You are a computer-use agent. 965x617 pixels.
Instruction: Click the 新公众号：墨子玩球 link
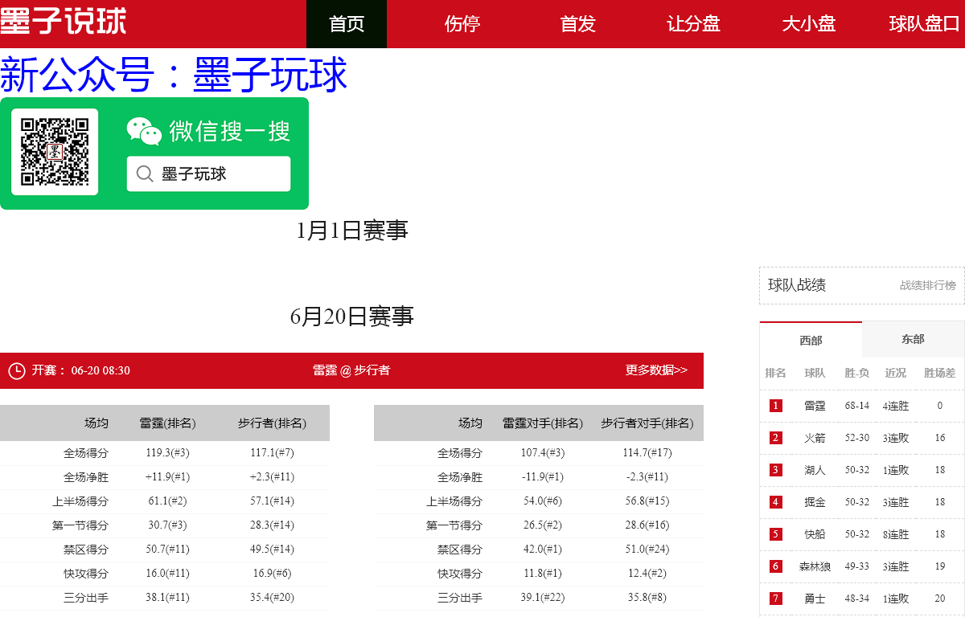[x=174, y=75]
